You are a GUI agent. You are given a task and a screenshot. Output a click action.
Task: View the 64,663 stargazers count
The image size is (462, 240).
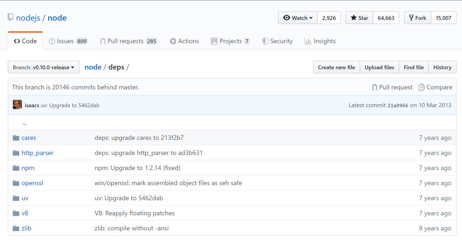pyautogui.click(x=386, y=18)
